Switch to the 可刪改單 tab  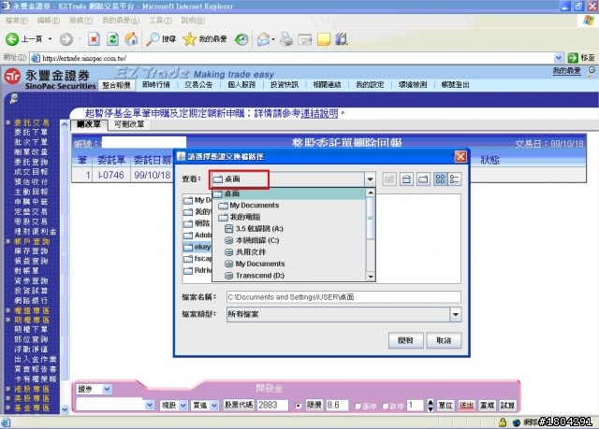(129, 124)
